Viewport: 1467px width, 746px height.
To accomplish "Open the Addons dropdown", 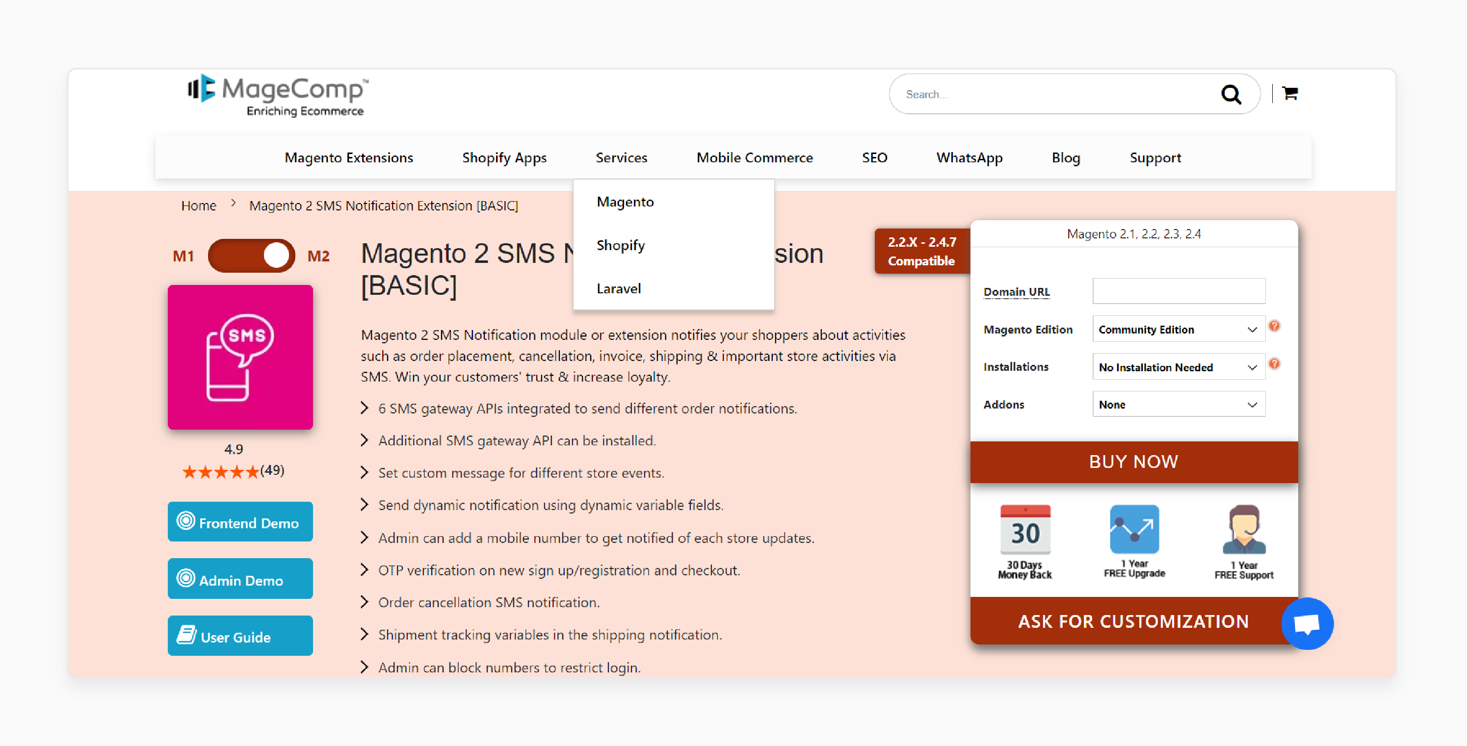I will click(x=1179, y=404).
